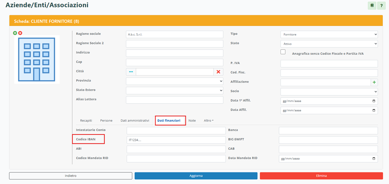Screen dimensions: 389x184
Task: Click the green add image icon
Action: pos(15,33)
